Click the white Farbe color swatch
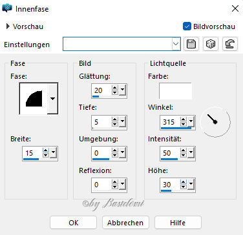Viewport: 243px width, 235px height. point(175,91)
